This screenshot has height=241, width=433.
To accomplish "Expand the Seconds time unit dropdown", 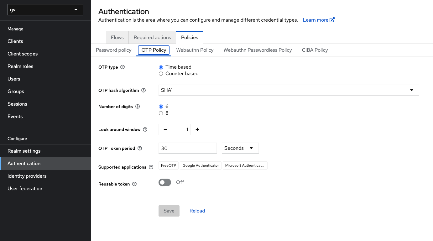I will pos(240,148).
